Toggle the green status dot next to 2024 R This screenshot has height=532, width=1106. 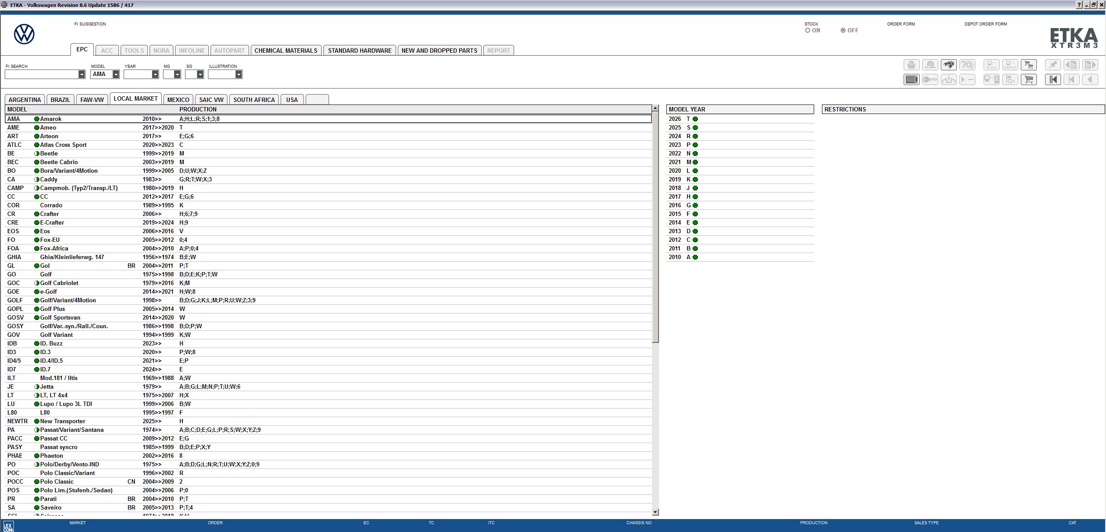694,136
